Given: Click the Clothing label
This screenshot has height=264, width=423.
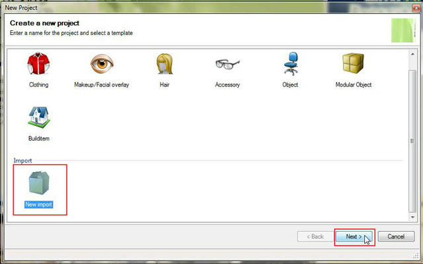Looking at the screenshot, I should click(x=38, y=84).
